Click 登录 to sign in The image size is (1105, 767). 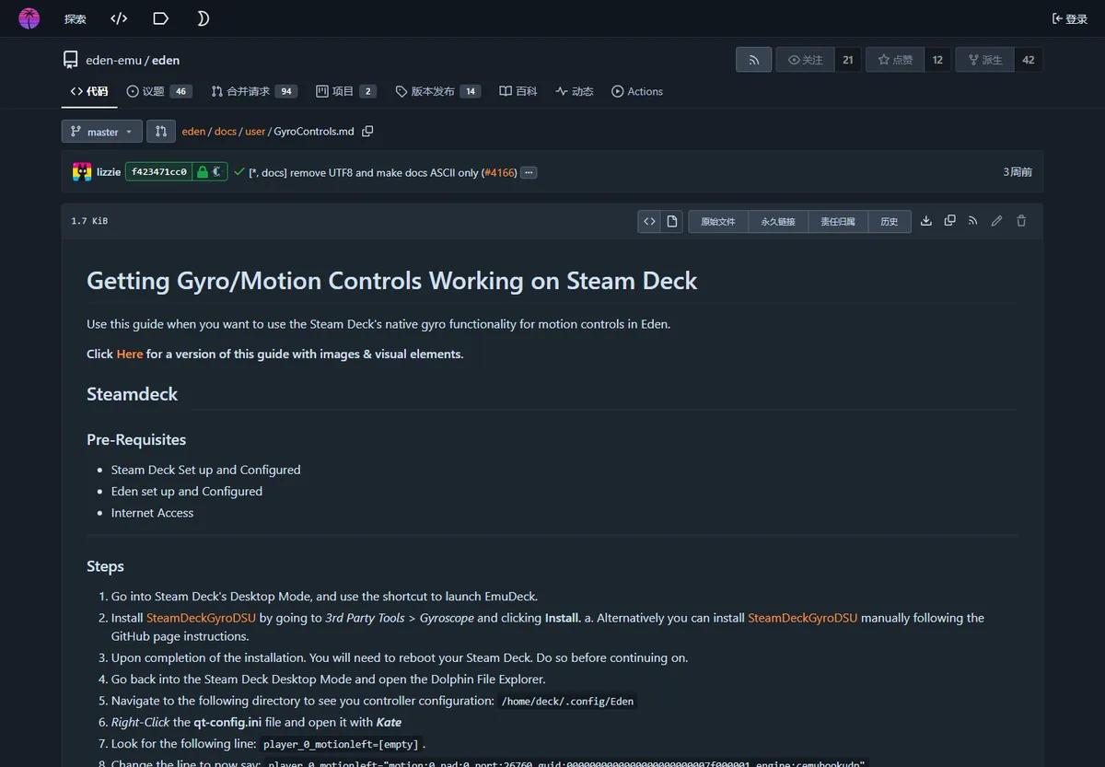(x=1070, y=18)
